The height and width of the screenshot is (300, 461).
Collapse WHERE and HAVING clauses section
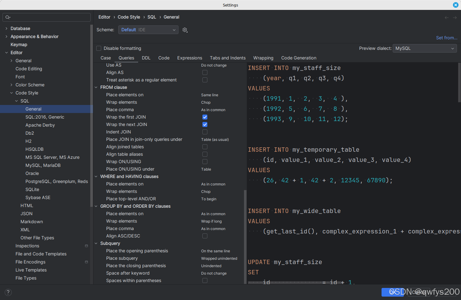(96, 176)
